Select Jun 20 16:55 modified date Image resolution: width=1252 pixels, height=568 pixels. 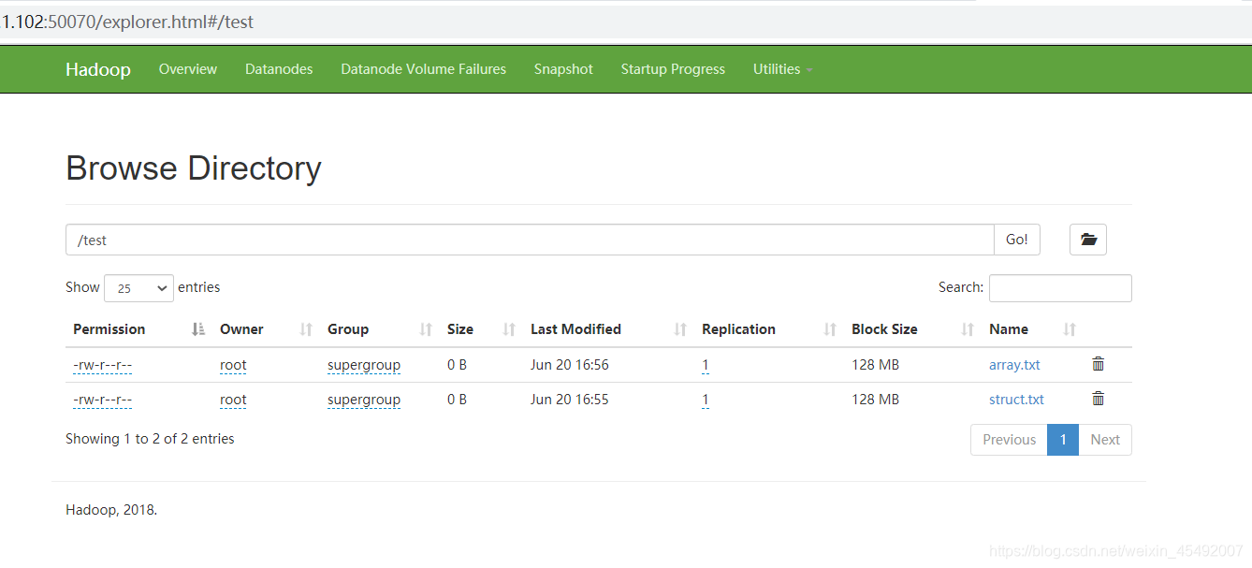570,400
